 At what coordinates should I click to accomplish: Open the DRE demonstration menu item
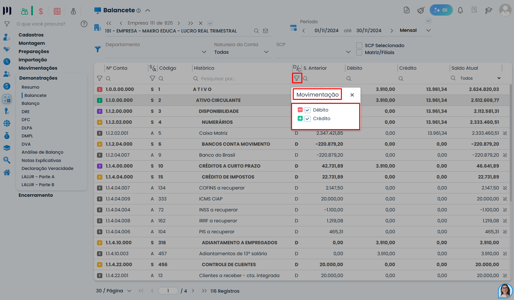26,112
